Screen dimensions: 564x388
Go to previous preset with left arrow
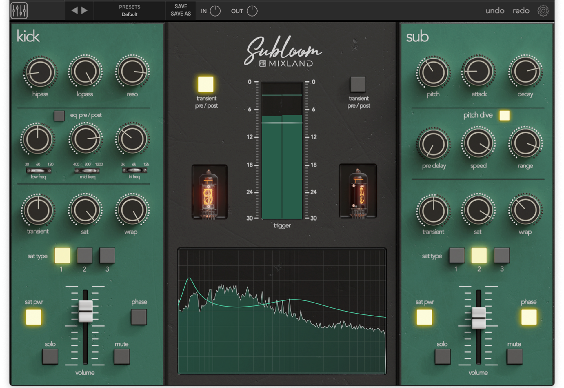coord(74,11)
